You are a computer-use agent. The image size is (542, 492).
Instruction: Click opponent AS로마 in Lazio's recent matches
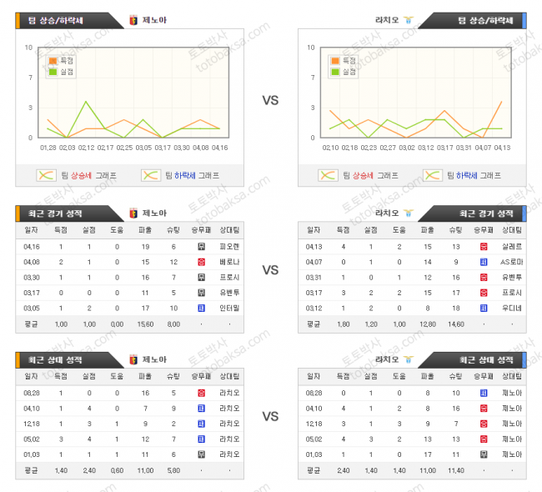tap(511, 262)
